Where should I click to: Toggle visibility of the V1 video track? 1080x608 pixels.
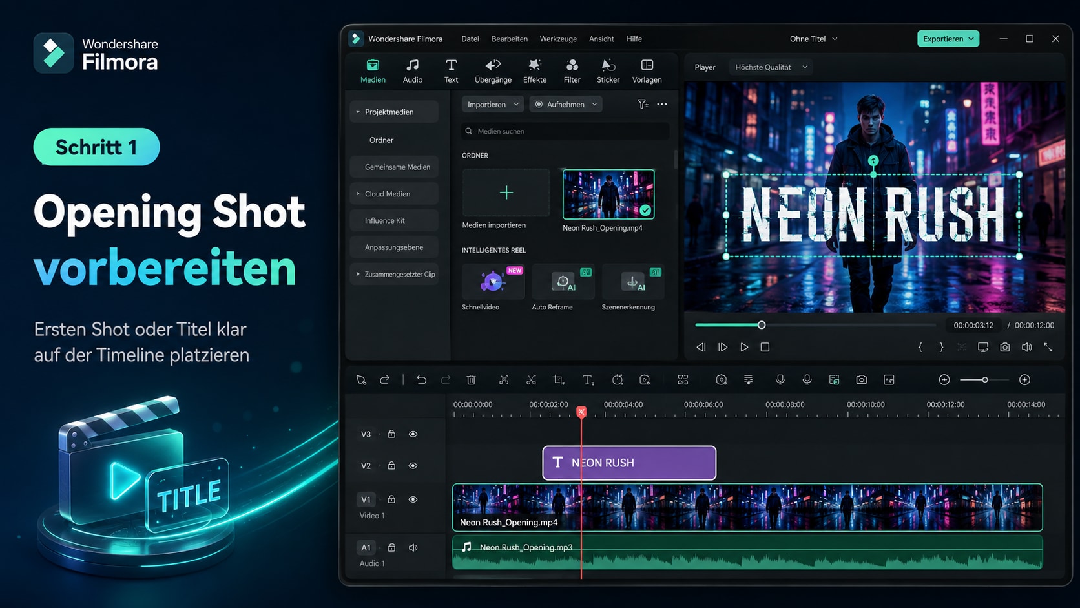point(413,499)
